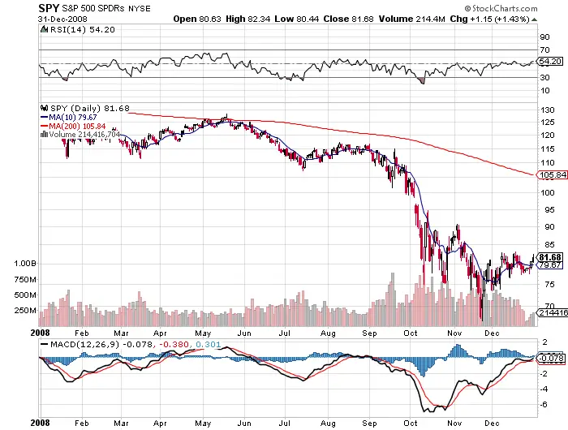Click the -0.078 flag on the MACD axis
Viewport: 568px width, 430px height.
(x=550, y=358)
